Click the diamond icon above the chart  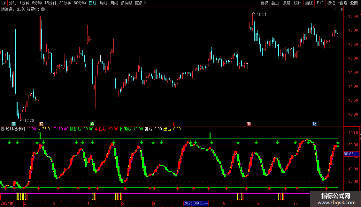pos(334,10)
